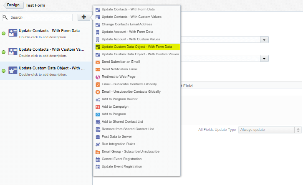Choose menu item Update Contacts - With Form Data
303x185 pixels.
pyautogui.click(x=128, y=9)
